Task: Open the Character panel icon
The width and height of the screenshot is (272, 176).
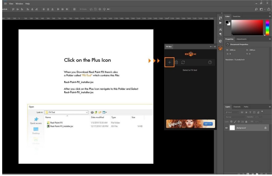Action: pos(220,30)
